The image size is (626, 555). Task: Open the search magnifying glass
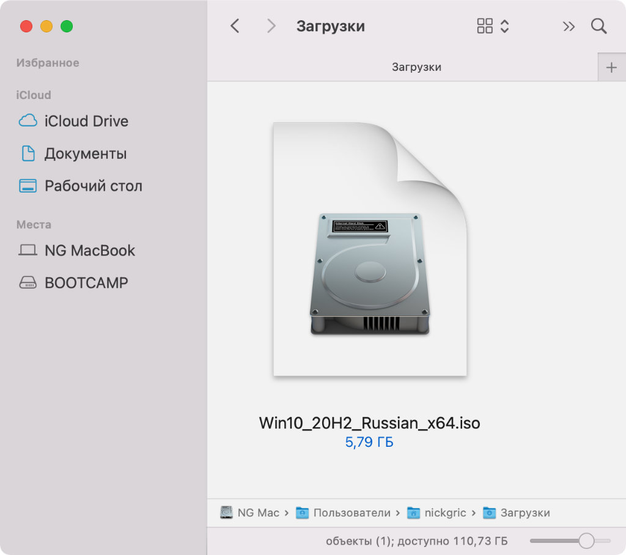[x=598, y=26]
